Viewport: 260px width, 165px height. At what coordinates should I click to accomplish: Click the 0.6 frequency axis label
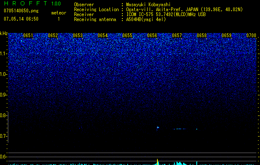(x=3, y=157)
